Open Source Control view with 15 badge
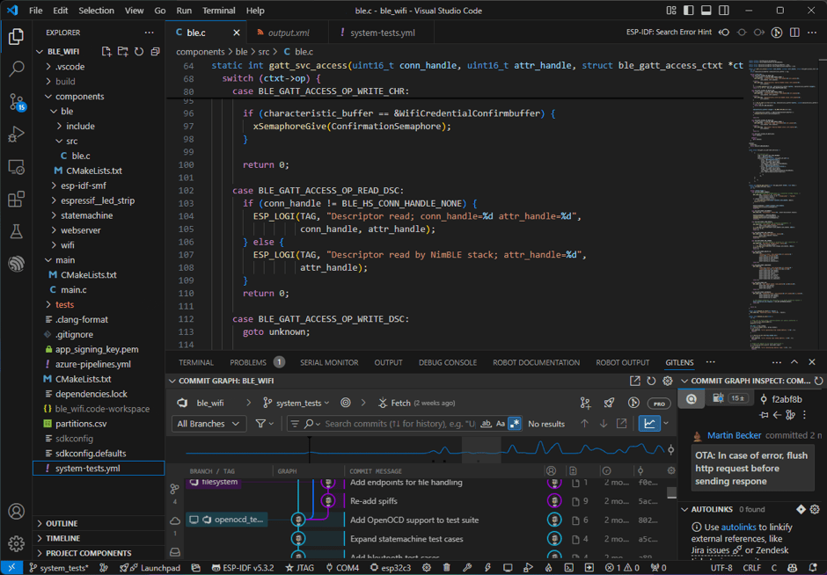This screenshot has width=827, height=575. (x=17, y=102)
